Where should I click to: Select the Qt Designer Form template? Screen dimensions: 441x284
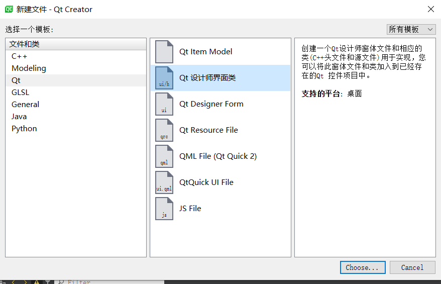click(x=220, y=104)
